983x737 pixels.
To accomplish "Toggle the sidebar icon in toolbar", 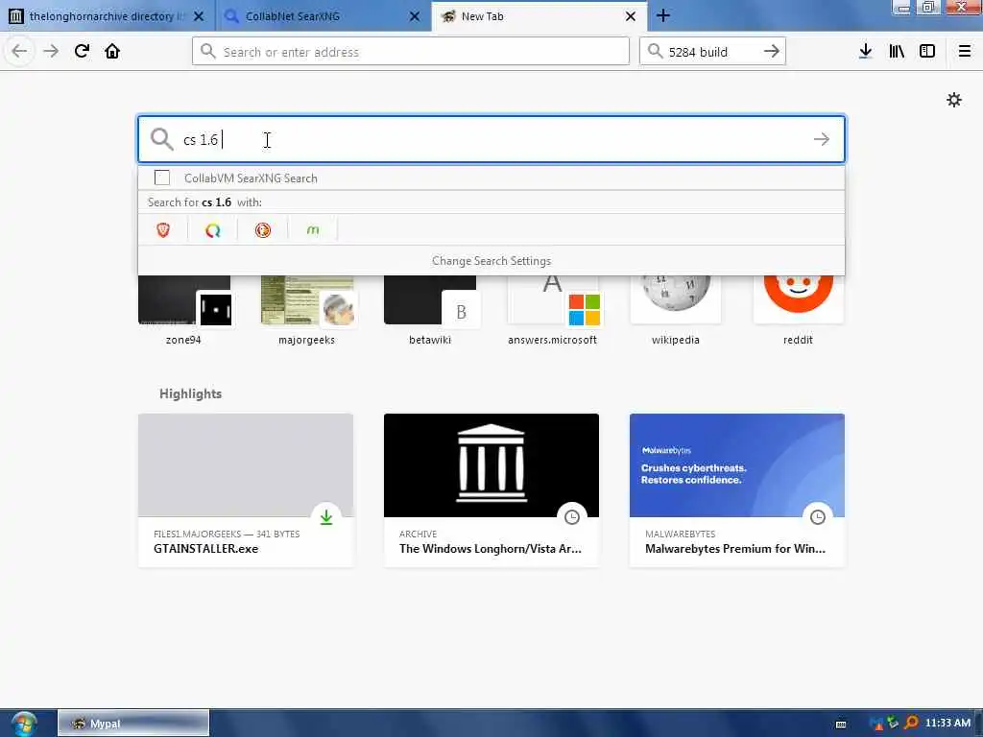I will point(927,52).
